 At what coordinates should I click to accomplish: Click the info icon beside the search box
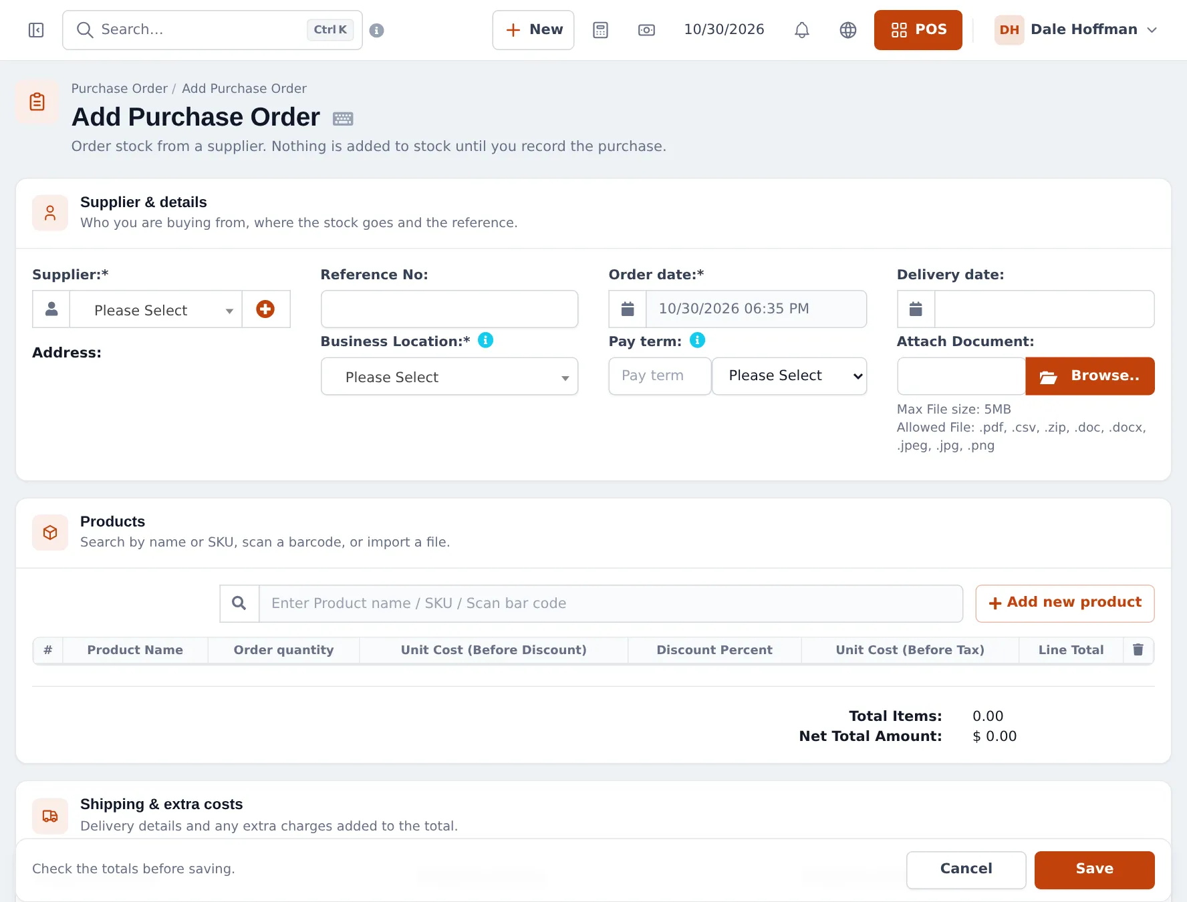[377, 30]
